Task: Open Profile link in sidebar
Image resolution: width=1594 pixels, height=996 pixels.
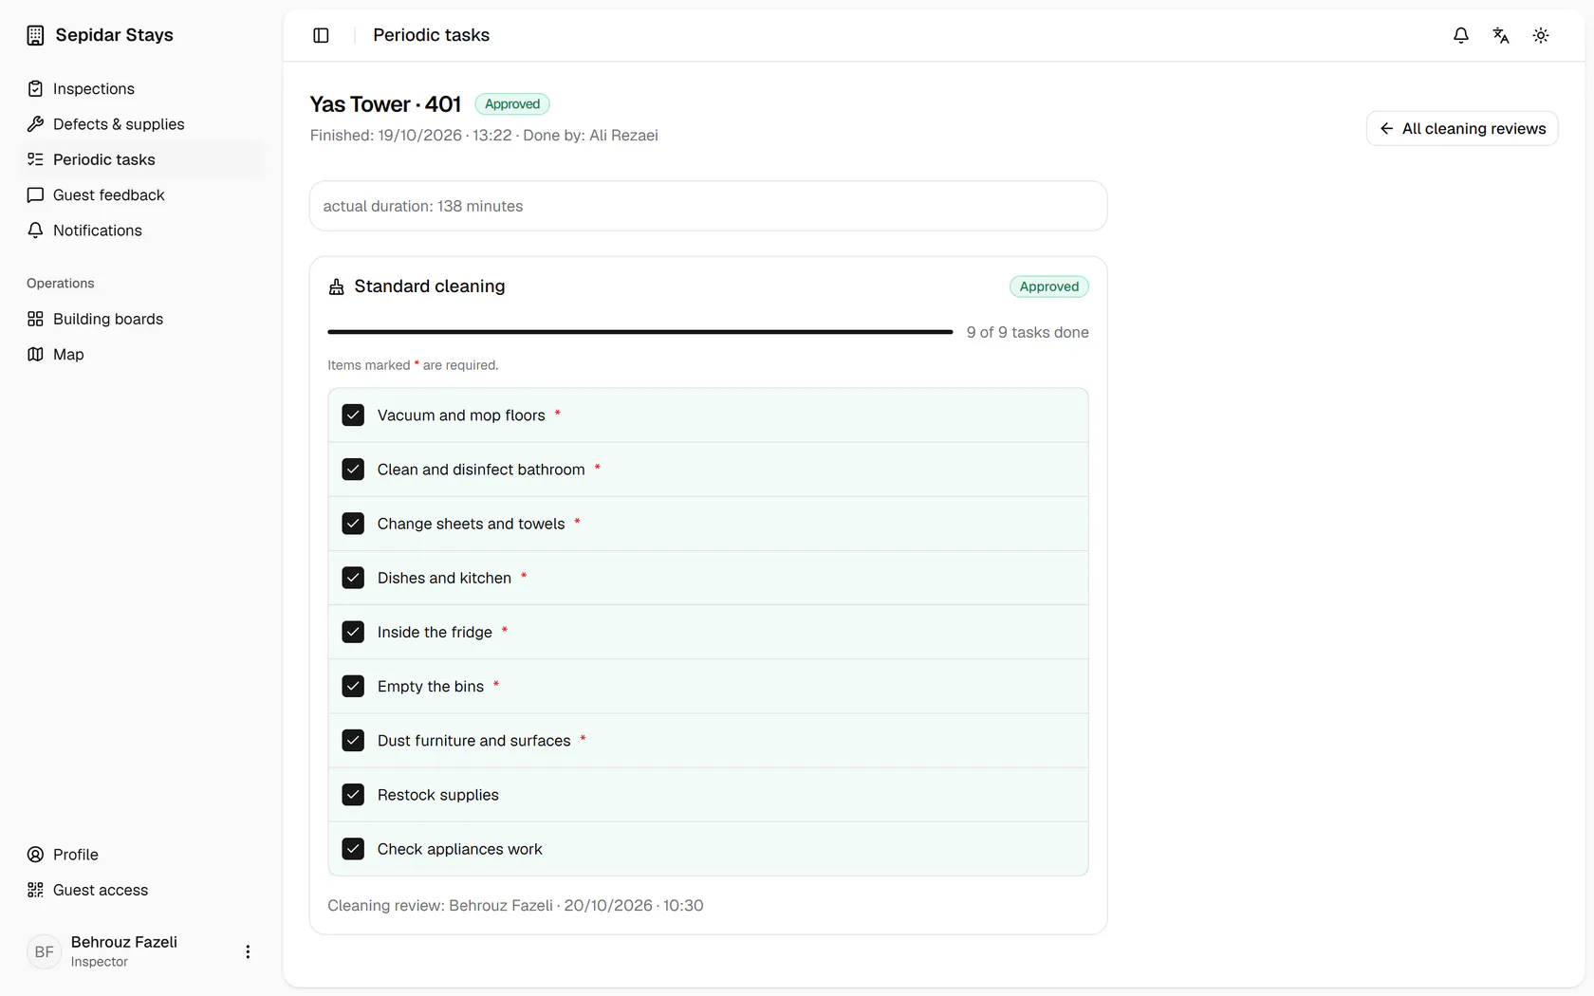Action: pos(140,855)
